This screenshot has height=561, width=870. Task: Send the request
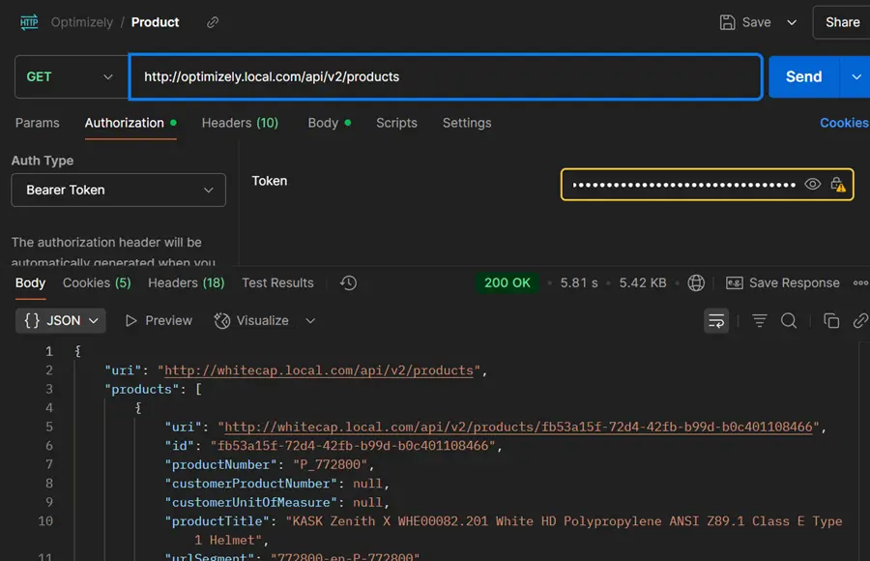(x=803, y=76)
